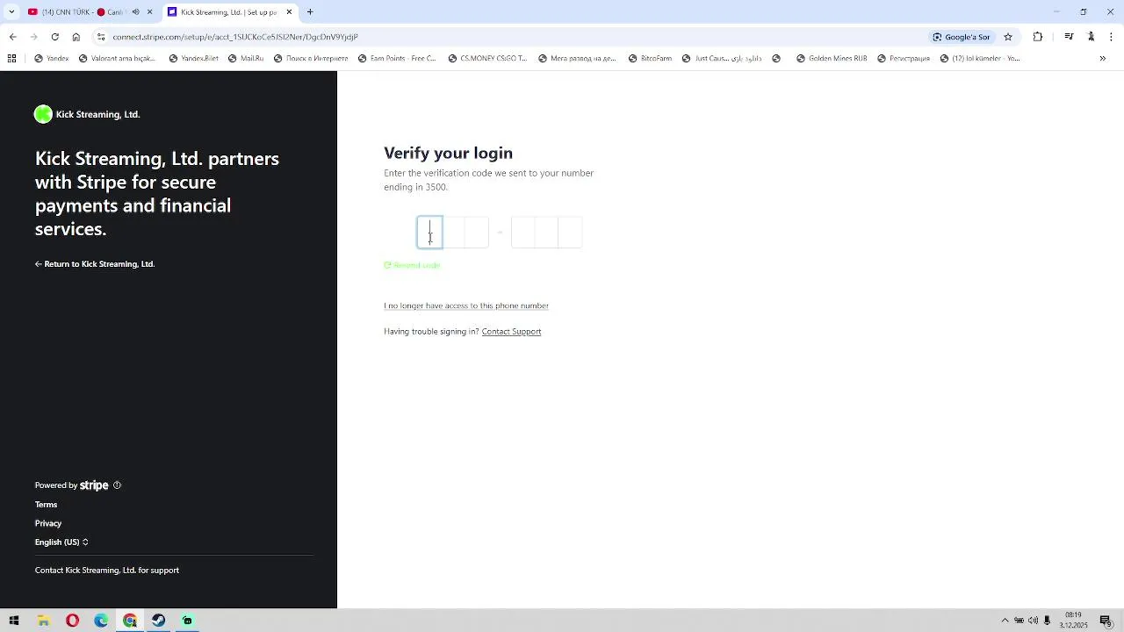Open the Golden Mines RUB bookmark

tap(832, 59)
